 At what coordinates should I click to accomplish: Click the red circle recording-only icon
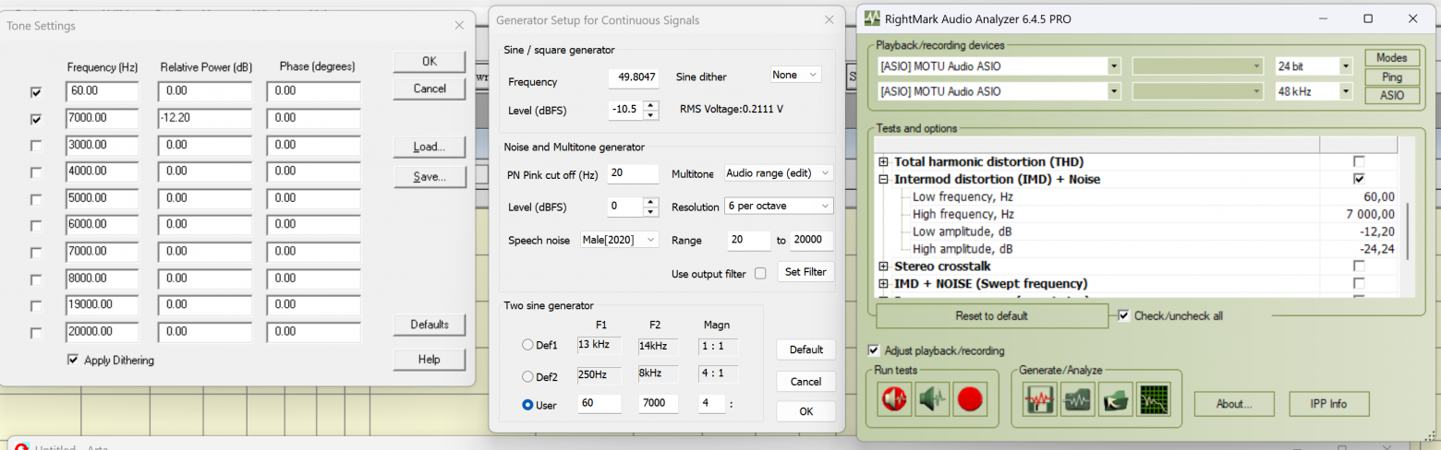point(971,399)
